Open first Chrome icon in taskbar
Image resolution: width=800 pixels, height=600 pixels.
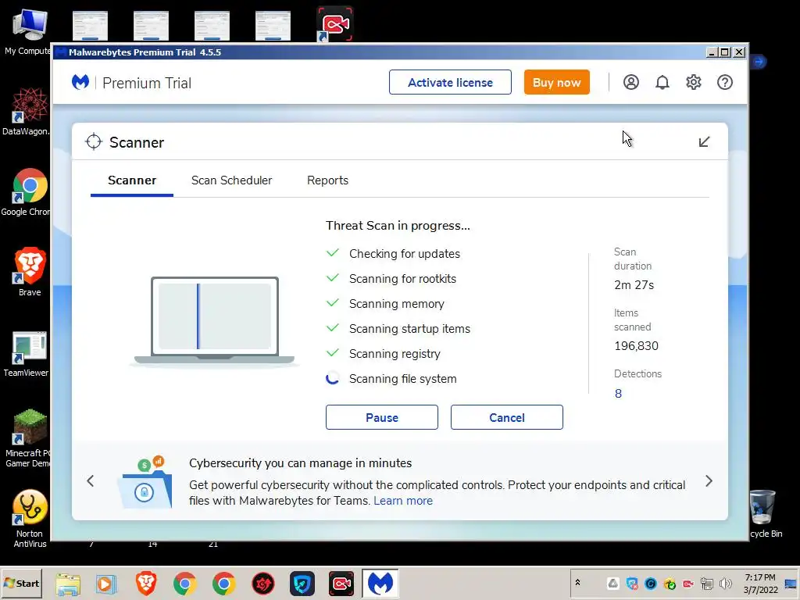(184, 584)
